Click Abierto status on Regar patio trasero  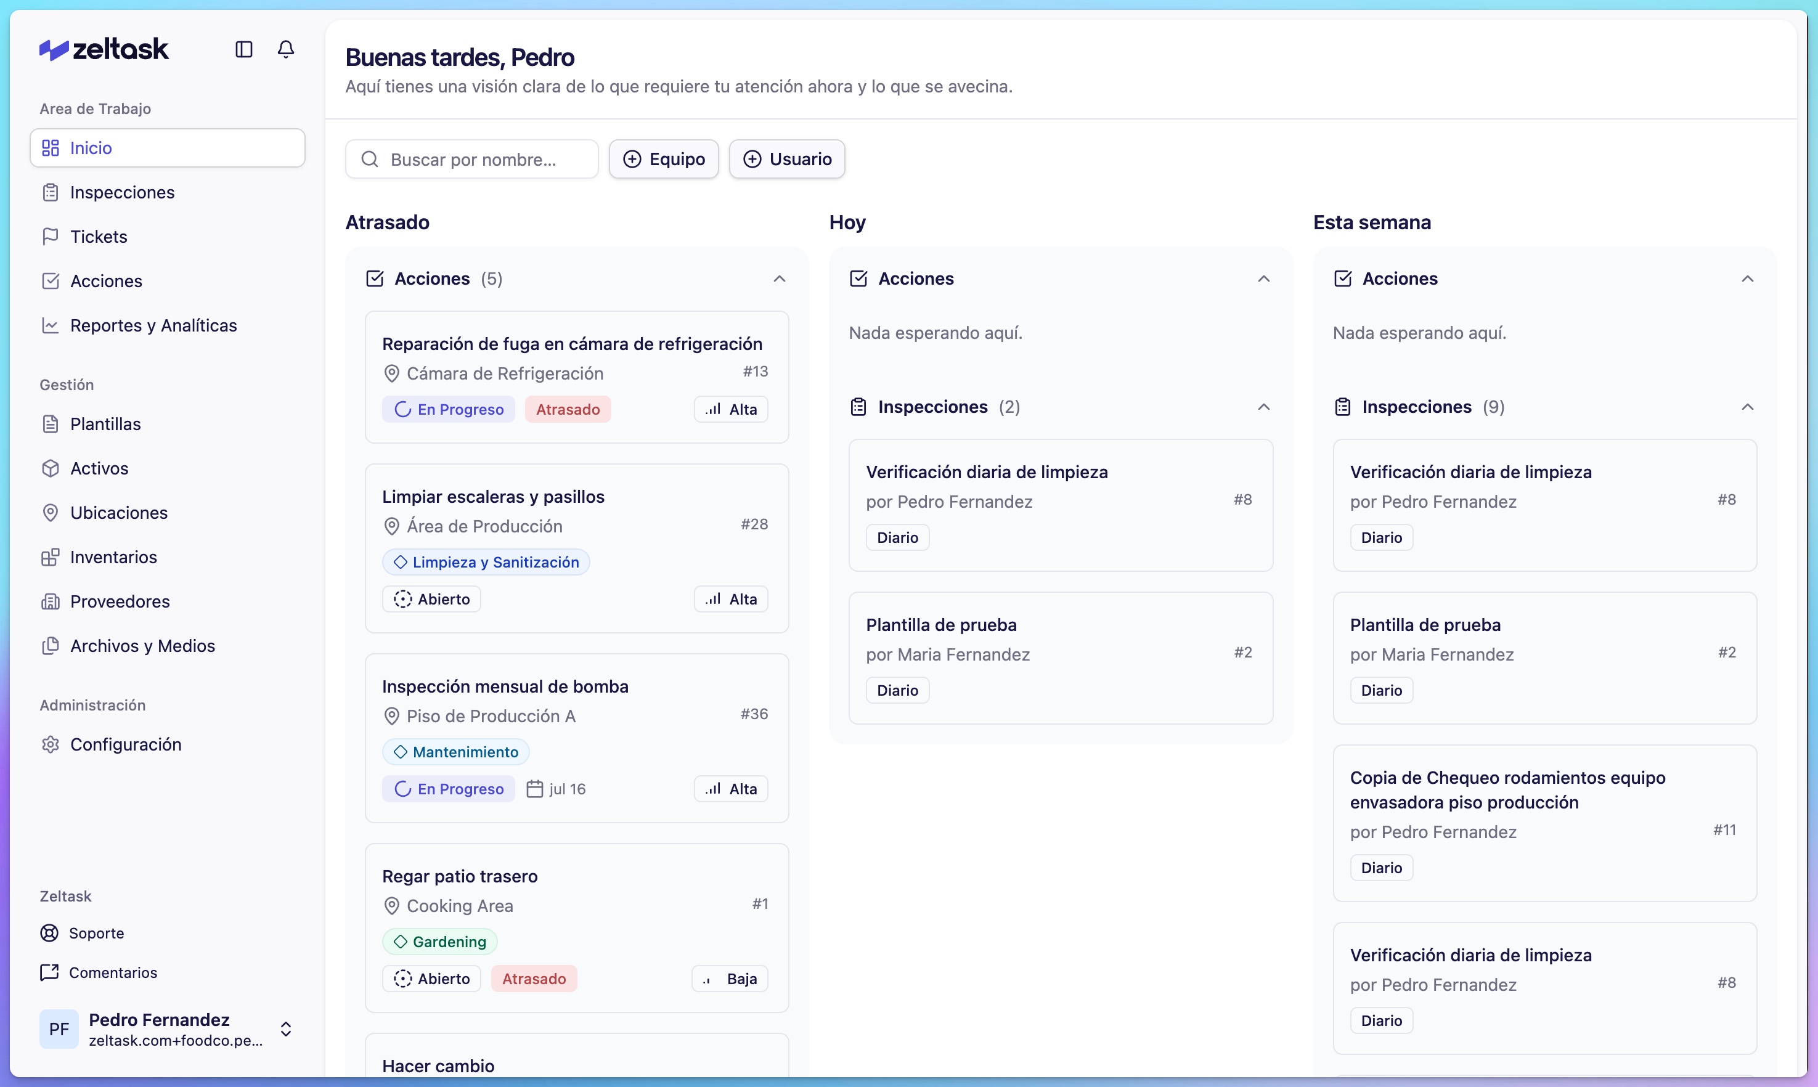[431, 979]
